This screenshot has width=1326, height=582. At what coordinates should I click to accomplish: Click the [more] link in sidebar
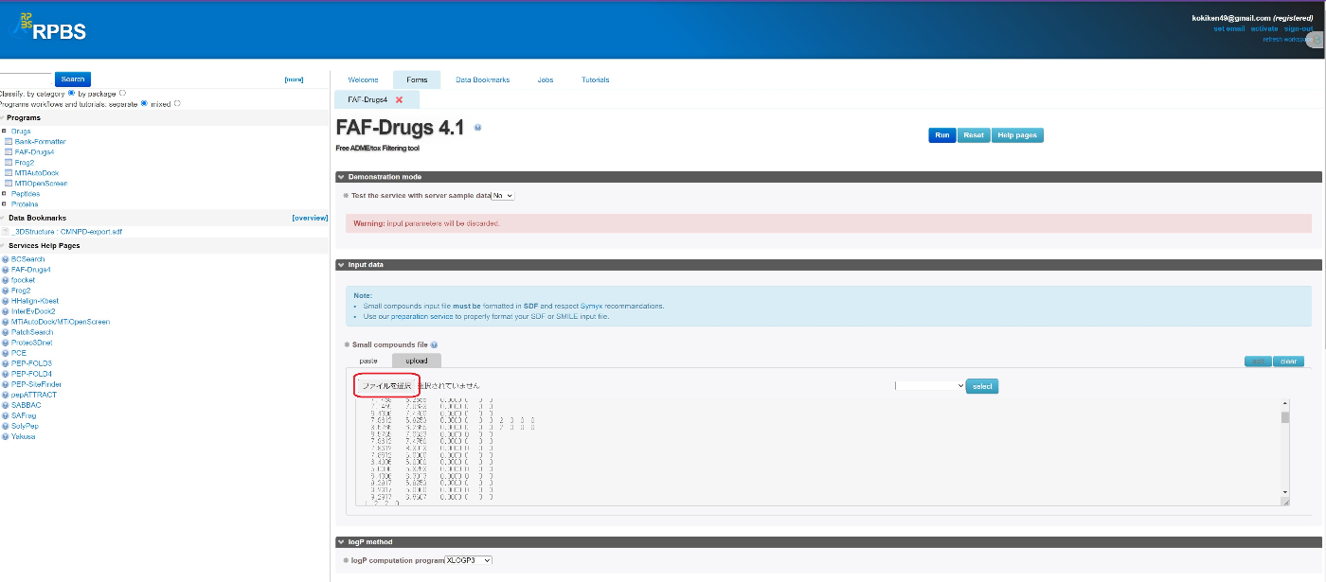click(x=294, y=79)
